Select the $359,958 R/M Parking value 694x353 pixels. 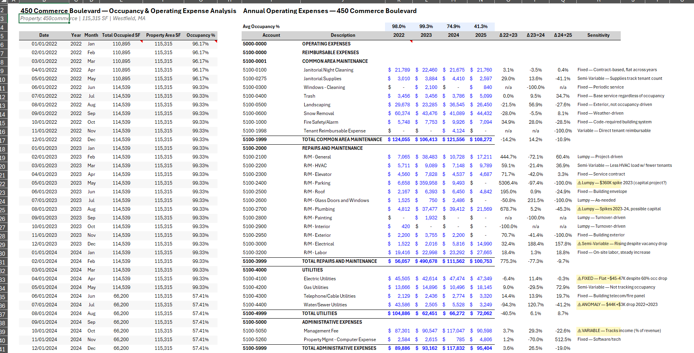[x=426, y=183]
